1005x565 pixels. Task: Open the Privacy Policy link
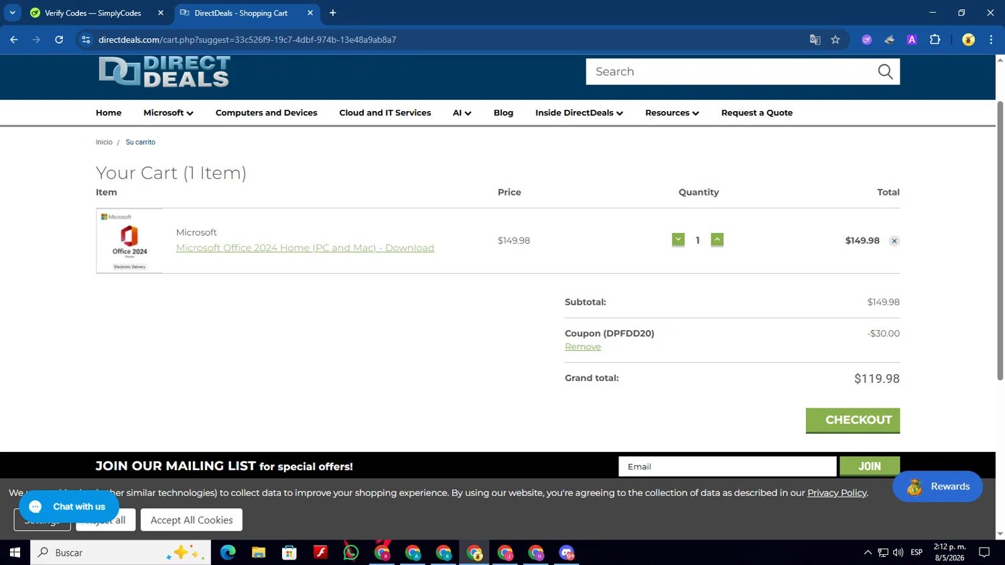coord(837,493)
